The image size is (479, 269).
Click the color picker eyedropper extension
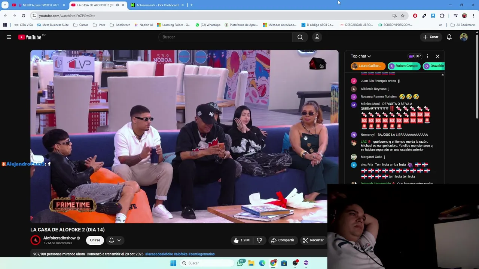424,16
